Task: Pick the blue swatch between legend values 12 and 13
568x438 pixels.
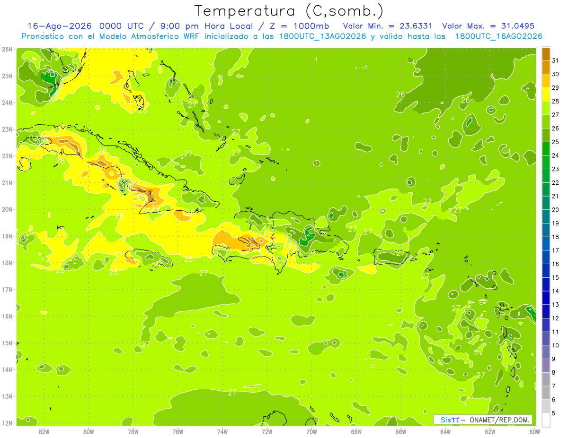Action: 546,311
